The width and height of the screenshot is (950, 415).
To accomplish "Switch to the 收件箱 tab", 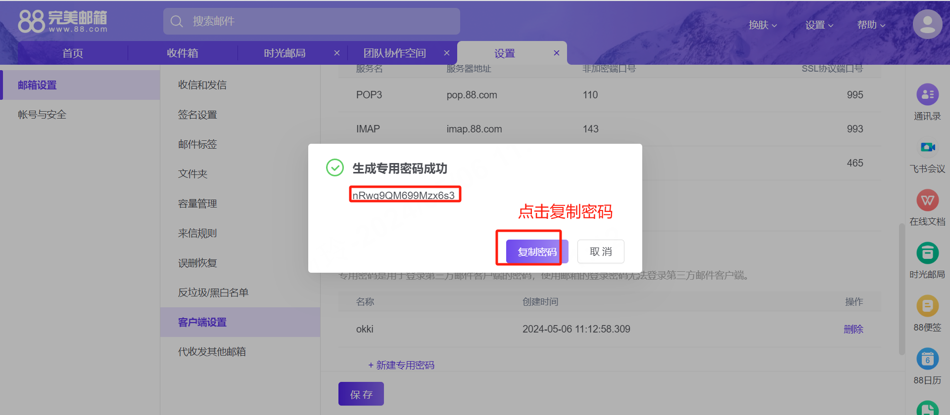I will click(183, 53).
